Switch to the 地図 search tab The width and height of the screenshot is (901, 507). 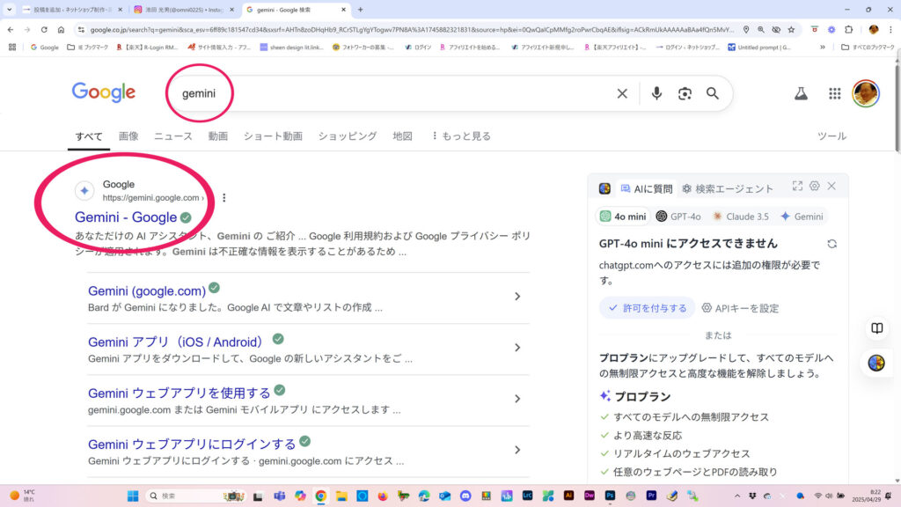[402, 136]
